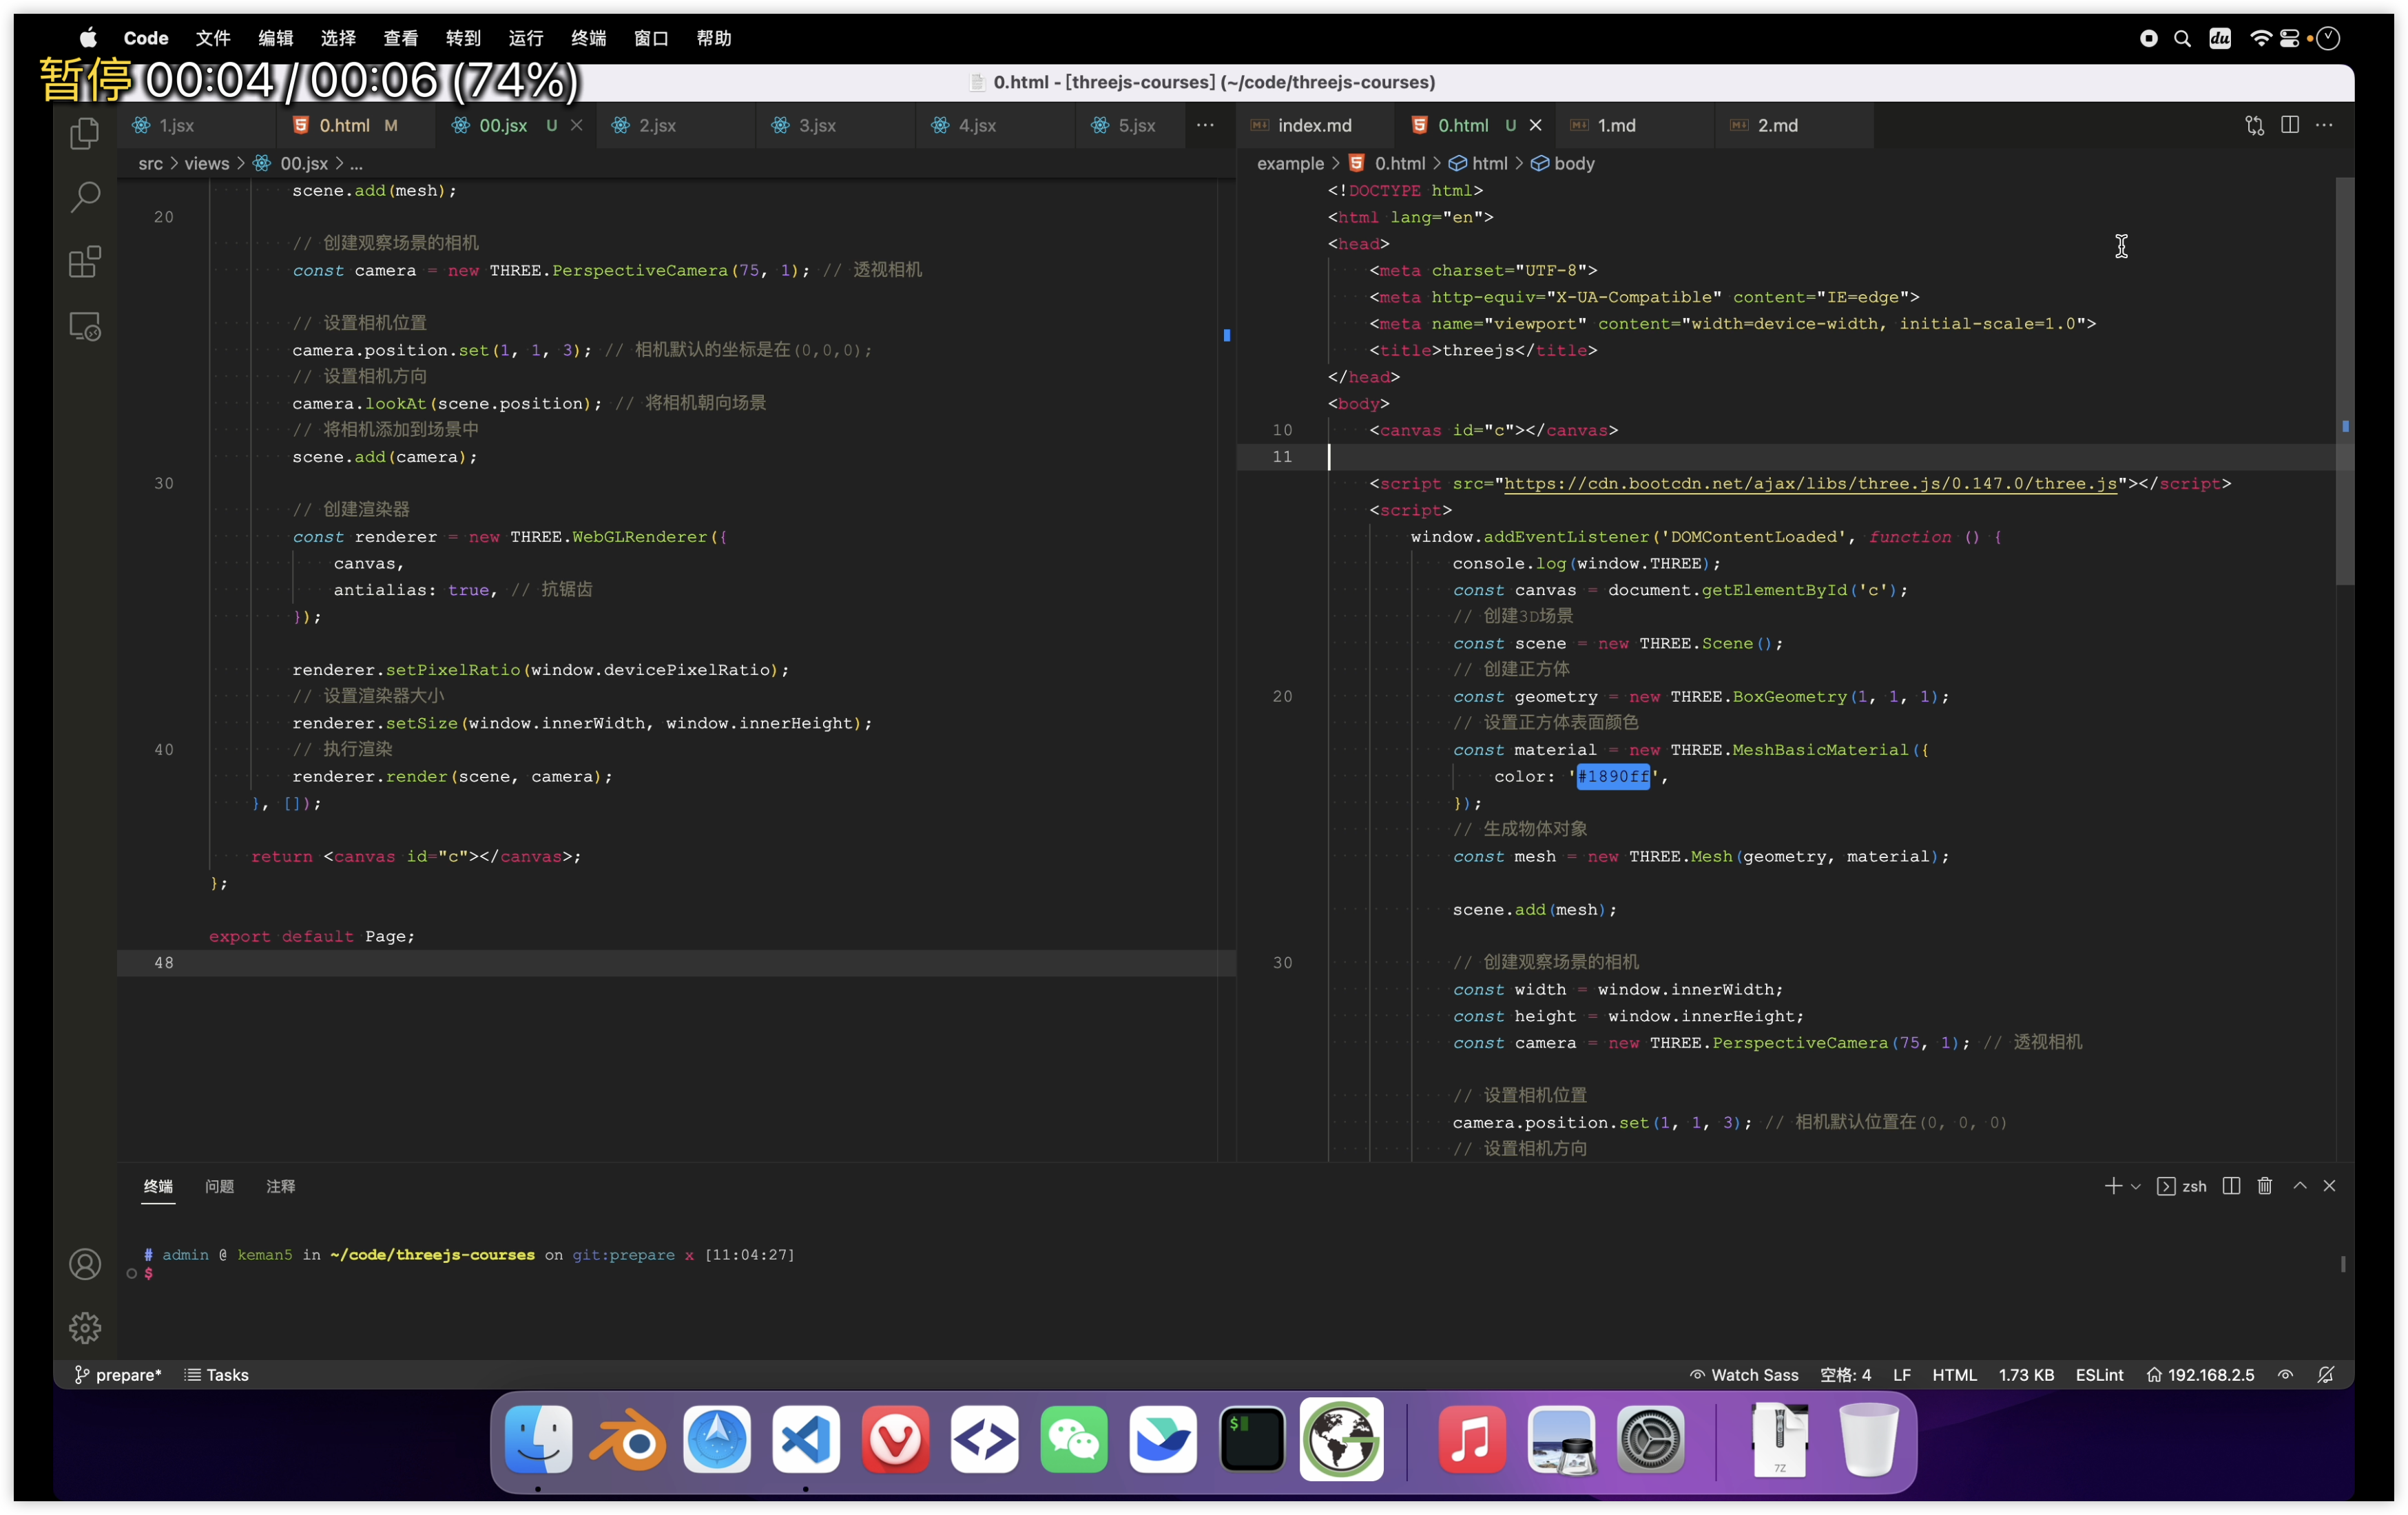Open the HTML language mode selector

pyautogui.click(x=1954, y=1375)
